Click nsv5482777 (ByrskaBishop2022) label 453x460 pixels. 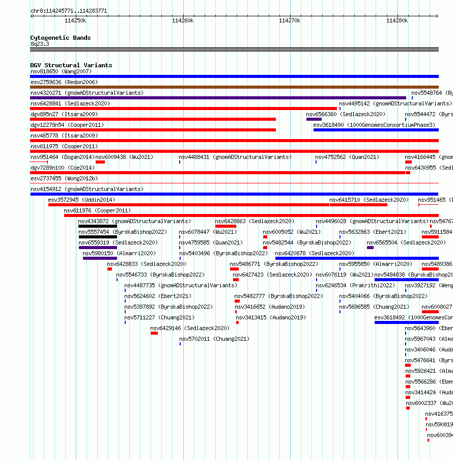point(278,296)
